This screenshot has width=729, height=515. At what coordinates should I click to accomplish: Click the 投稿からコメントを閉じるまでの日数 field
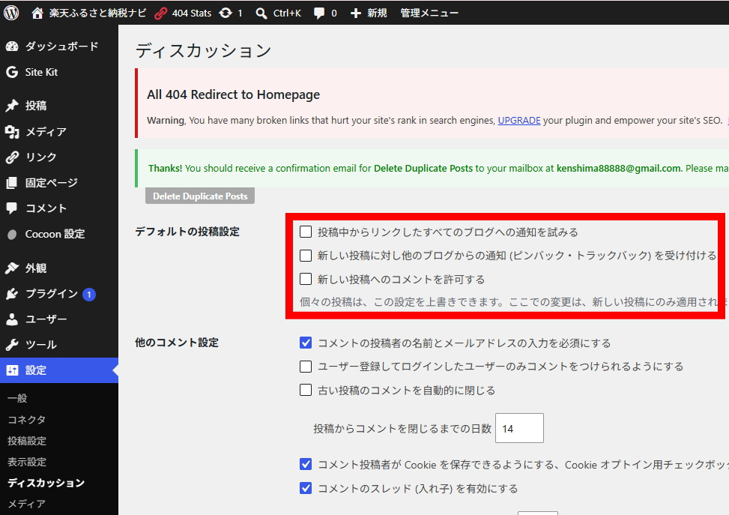(x=519, y=428)
